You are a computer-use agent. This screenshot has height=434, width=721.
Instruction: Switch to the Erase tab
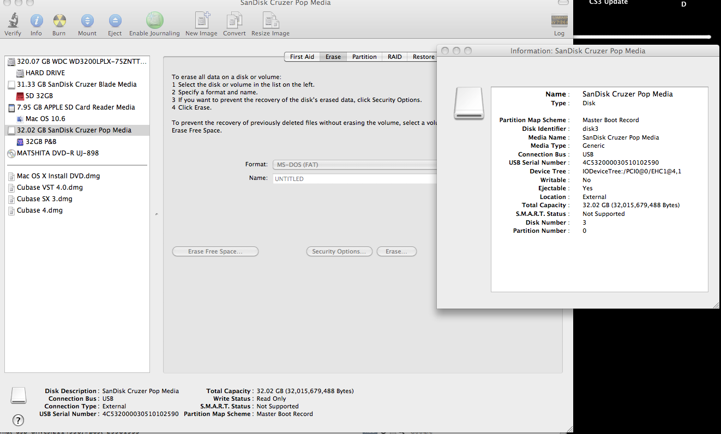[x=333, y=57]
